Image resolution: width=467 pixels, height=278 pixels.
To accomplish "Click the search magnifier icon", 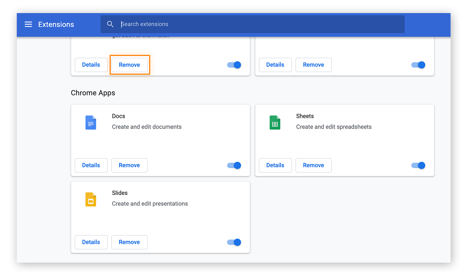I will pos(110,24).
